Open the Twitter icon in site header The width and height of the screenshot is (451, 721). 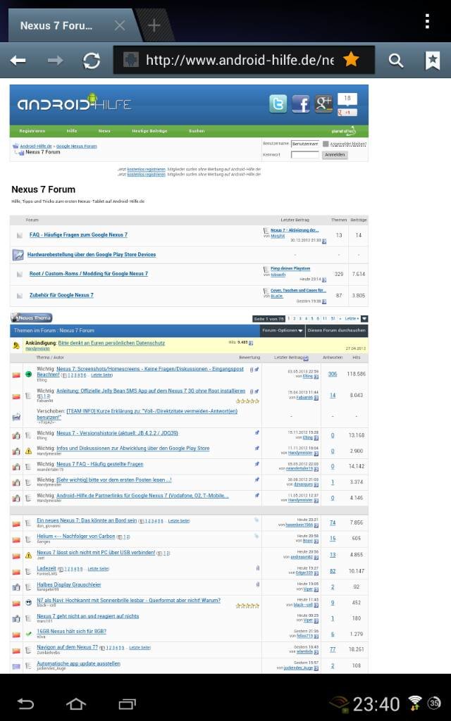tap(278, 104)
